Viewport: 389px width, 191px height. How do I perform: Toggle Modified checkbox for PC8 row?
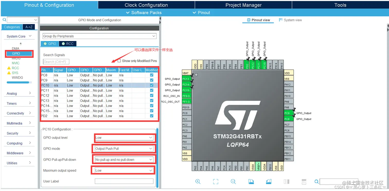[152, 75]
